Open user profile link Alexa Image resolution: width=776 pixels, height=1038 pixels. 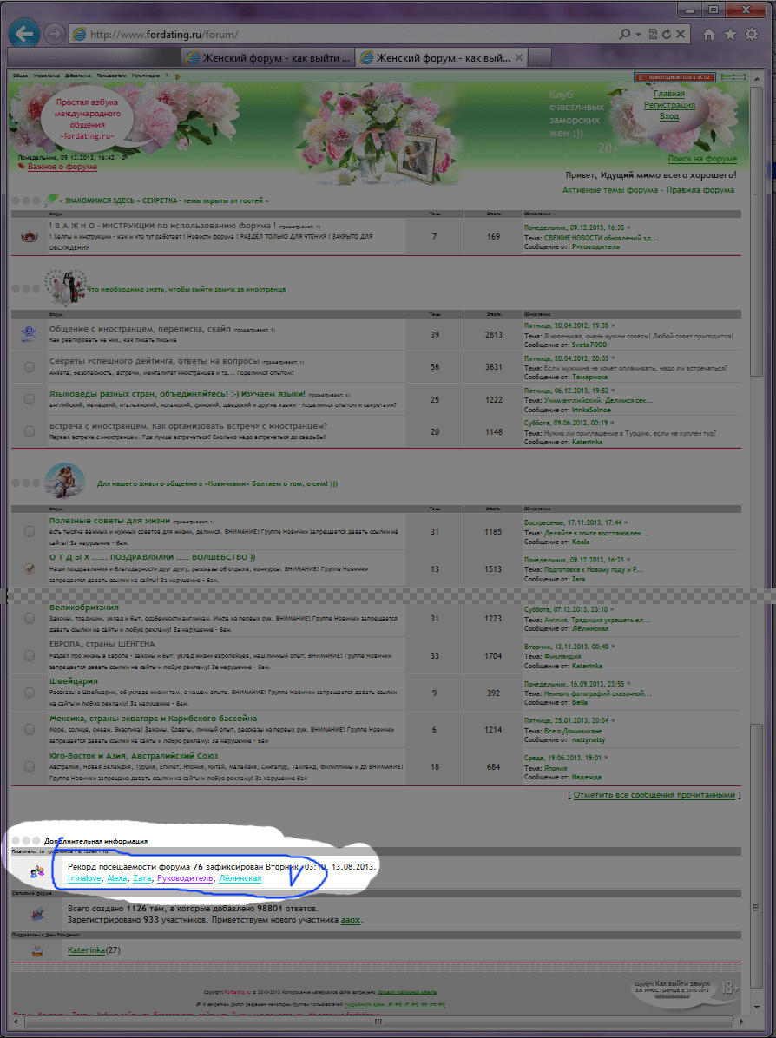pos(116,878)
